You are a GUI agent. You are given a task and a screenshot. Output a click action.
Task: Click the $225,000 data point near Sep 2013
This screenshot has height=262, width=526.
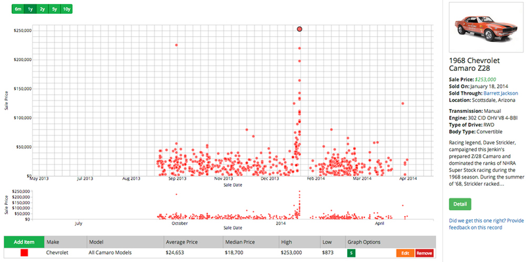(176, 45)
